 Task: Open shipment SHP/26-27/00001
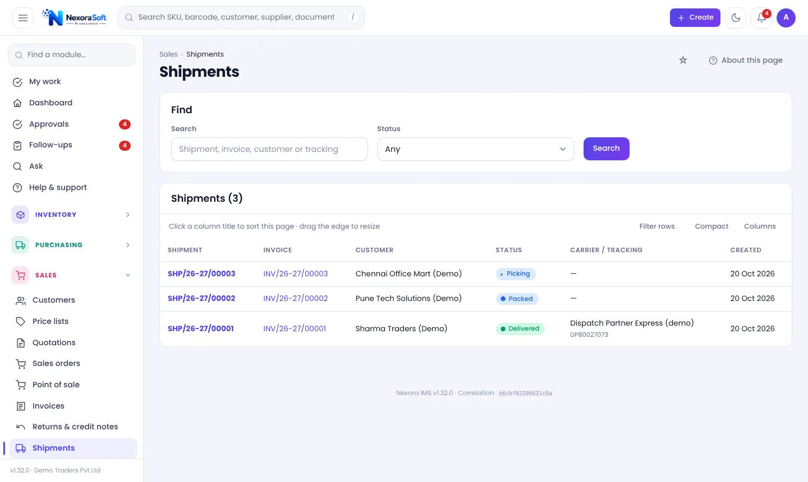[x=201, y=329]
